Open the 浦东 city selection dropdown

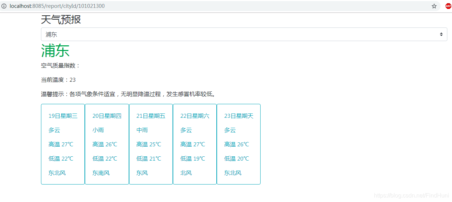(x=244, y=34)
